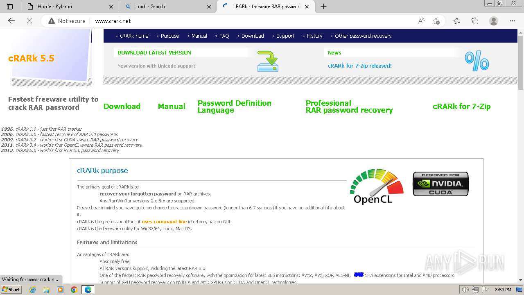Click the News heading link

pyautogui.click(x=334, y=52)
